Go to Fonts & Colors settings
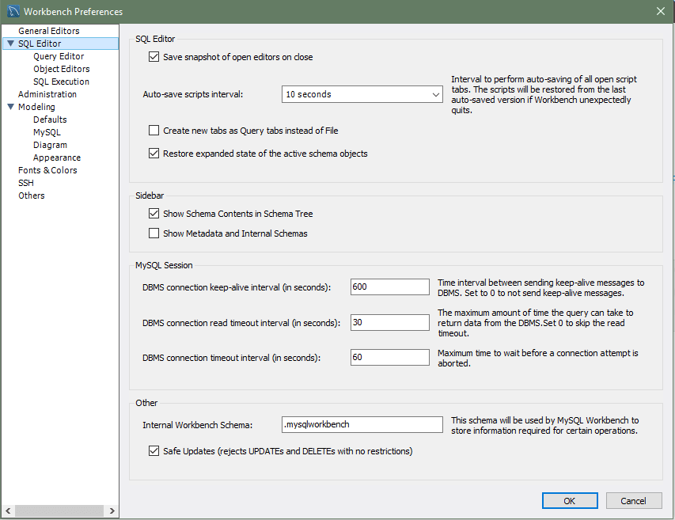The height and width of the screenshot is (520, 675). pyautogui.click(x=47, y=170)
